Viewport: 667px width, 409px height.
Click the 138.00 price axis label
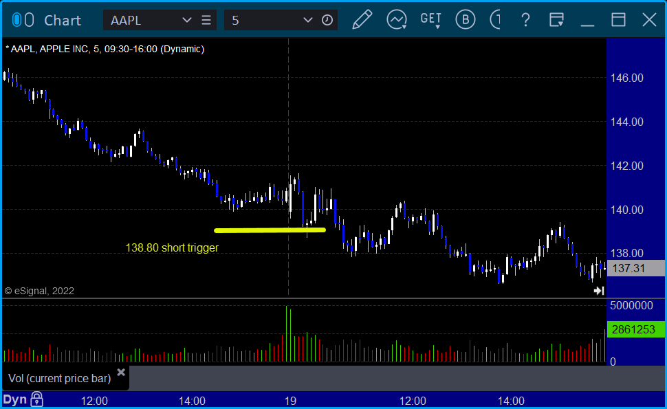coord(626,254)
